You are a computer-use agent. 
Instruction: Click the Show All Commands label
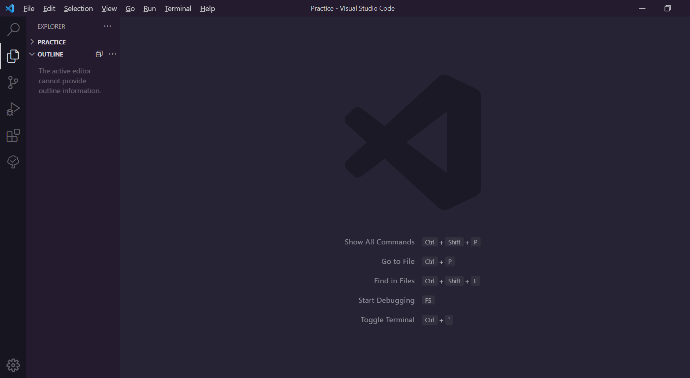coord(380,242)
